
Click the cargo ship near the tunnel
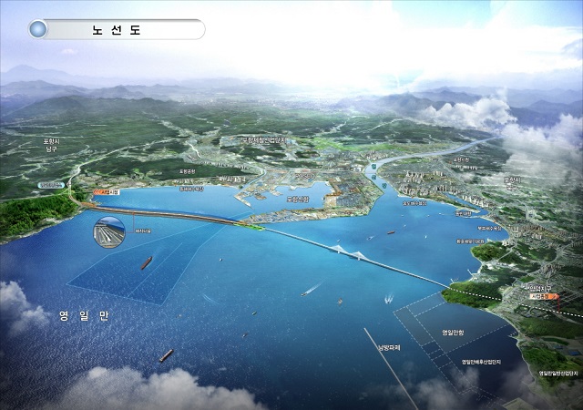(x=146, y=264)
